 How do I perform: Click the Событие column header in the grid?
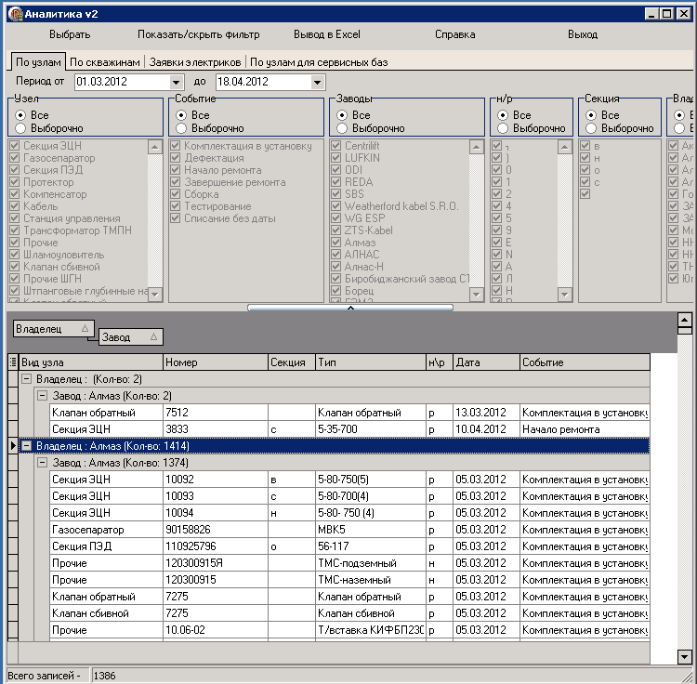coord(585,362)
